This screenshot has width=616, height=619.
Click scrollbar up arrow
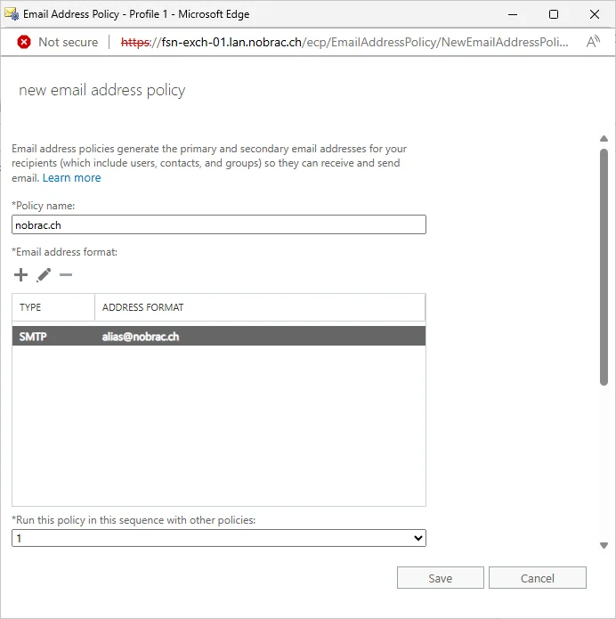pos(604,139)
